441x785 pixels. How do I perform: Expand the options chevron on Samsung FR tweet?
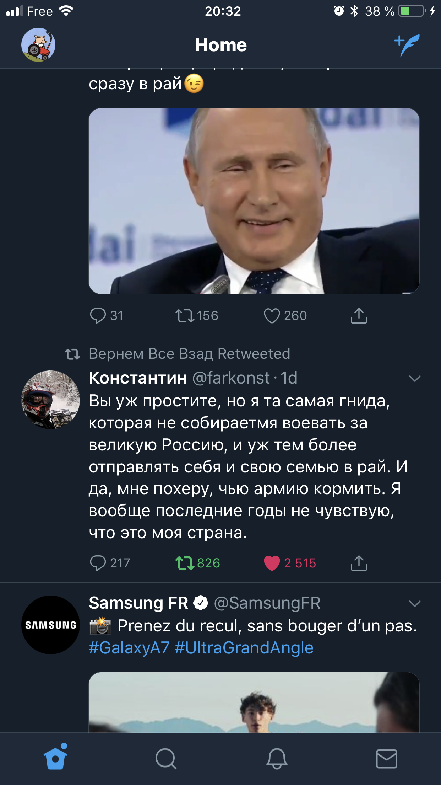415,604
